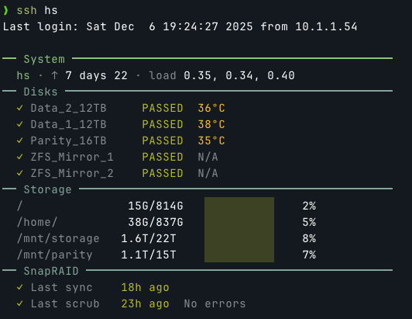Click the uptime up-arrow symbol
The image size is (412, 319).
click(x=54, y=75)
